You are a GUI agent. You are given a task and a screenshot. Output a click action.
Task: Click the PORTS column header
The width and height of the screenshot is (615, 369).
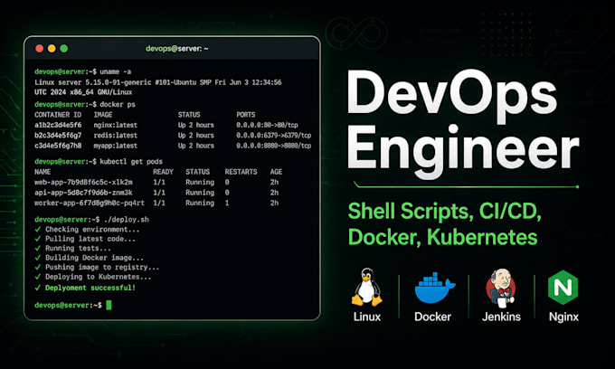coord(245,115)
